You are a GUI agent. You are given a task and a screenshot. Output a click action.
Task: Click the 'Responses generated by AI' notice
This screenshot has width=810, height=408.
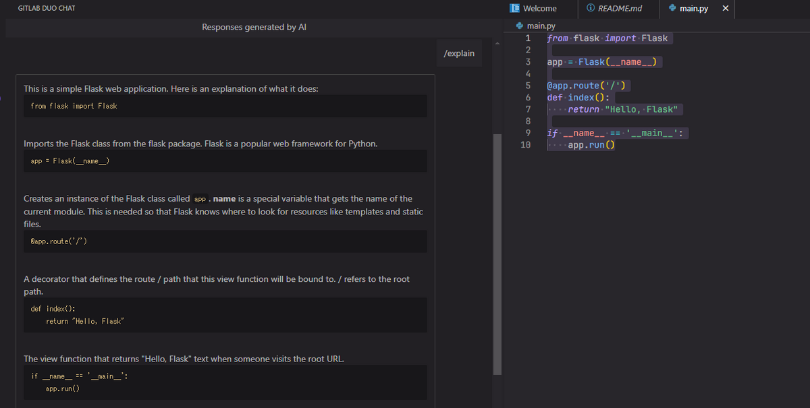(254, 27)
